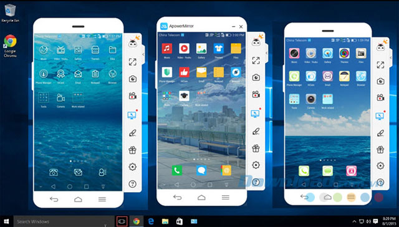Image resolution: width=399 pixels, height=227 pixels.
Task: Open the red Music app in the middle phone
Action: tap(167, 49)
